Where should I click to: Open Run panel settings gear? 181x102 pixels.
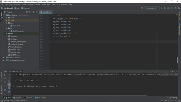pyautogui.click(x=173, y=71)
